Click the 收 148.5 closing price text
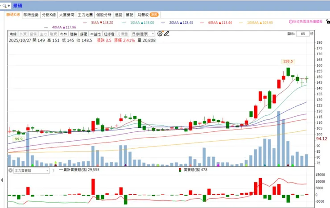330x208 pixels. pos(84,41)
